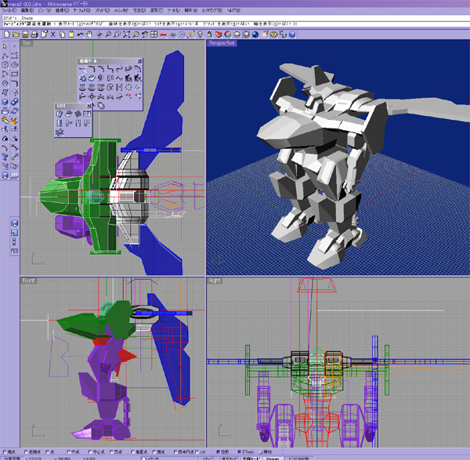The height and width of the screenshot is (460, 470).
Task: Click the Osnap status bar button
Action: pos(273,458)
